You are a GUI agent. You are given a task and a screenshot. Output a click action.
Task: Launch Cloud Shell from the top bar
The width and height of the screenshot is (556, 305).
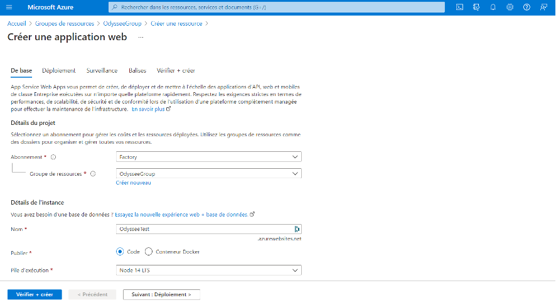(459, 7)
